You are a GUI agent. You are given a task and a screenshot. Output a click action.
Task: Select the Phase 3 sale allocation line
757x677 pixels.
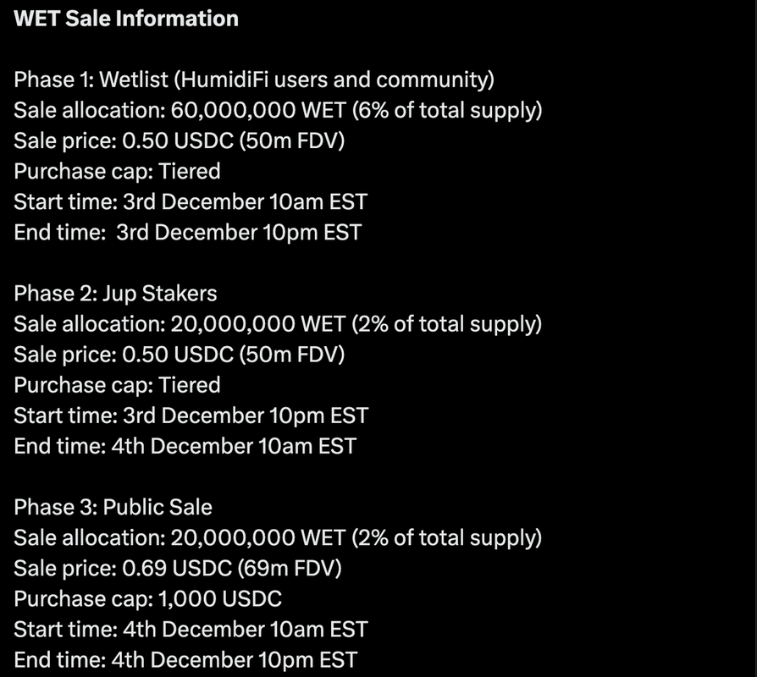[x=278, y=537]
